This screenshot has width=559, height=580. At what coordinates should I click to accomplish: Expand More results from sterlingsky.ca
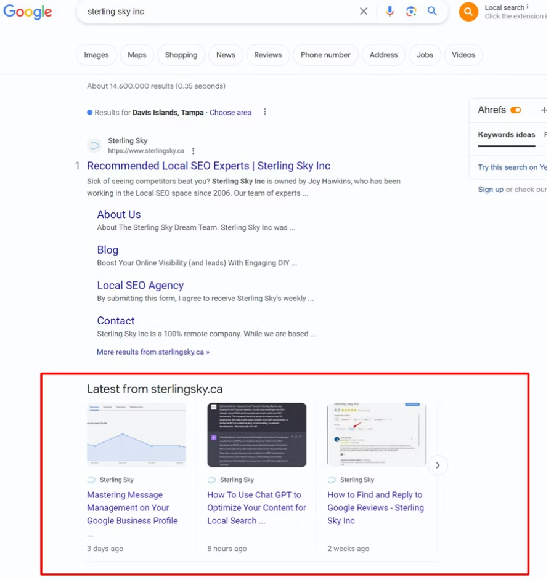(153, 352)
